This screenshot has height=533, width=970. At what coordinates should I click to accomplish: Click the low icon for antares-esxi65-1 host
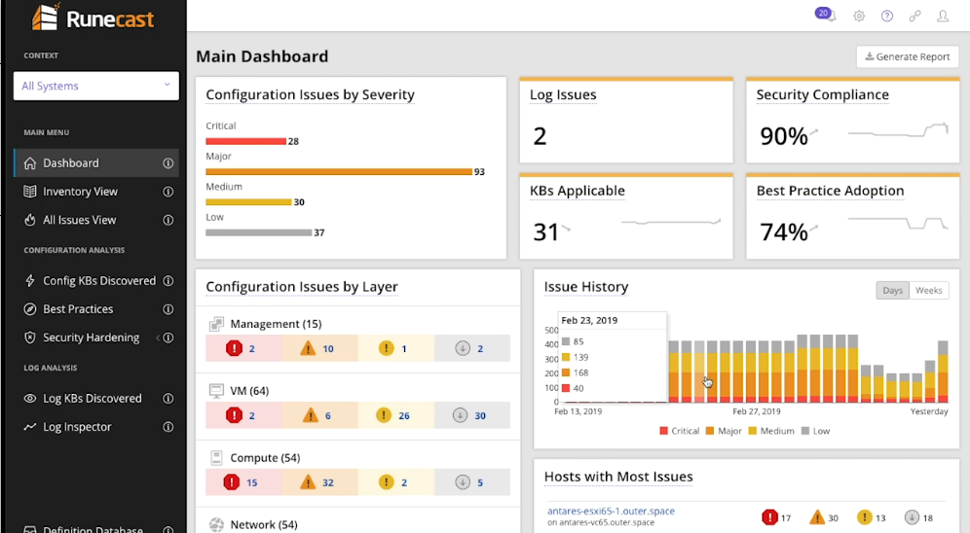[912, 516]
